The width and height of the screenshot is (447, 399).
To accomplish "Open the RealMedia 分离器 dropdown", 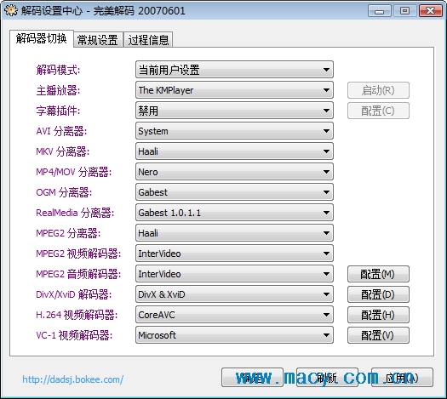I will tap(234, 213).
